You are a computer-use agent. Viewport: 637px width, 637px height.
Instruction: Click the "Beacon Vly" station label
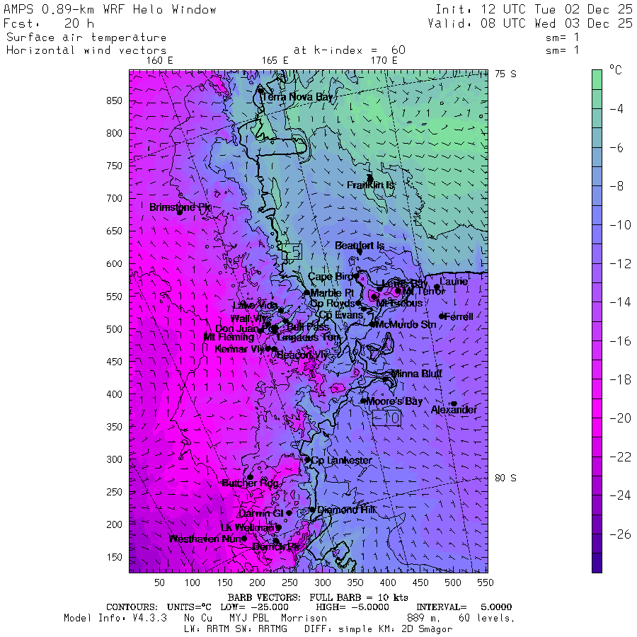(302, 355)
